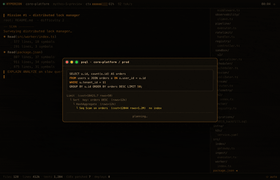The width and height of the screenshot is (280, 180).
Task: Select package.json in the file tree
Action: tap(224, 171)
